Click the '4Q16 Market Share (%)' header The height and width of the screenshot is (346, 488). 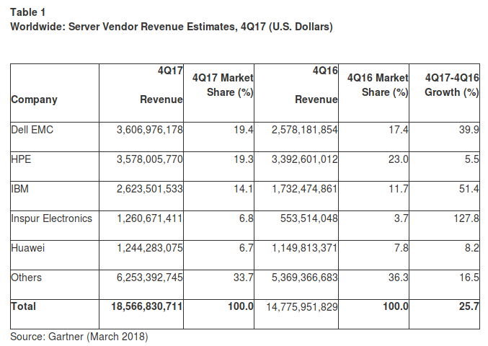(x=378, y=85)
